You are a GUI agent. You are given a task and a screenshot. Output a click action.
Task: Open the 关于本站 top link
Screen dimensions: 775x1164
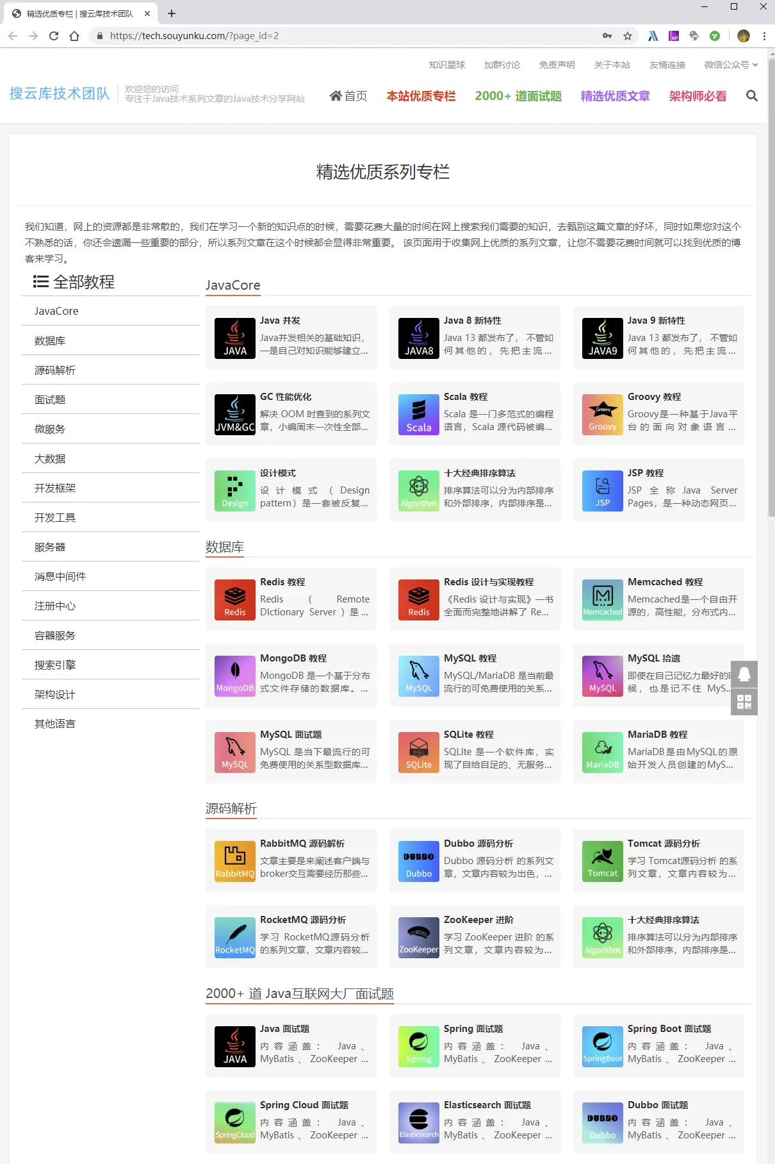pos(612,65)
